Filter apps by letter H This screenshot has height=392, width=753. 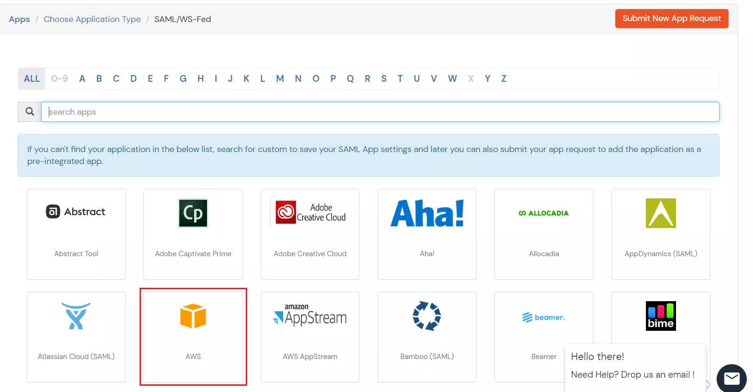[201, 78]
